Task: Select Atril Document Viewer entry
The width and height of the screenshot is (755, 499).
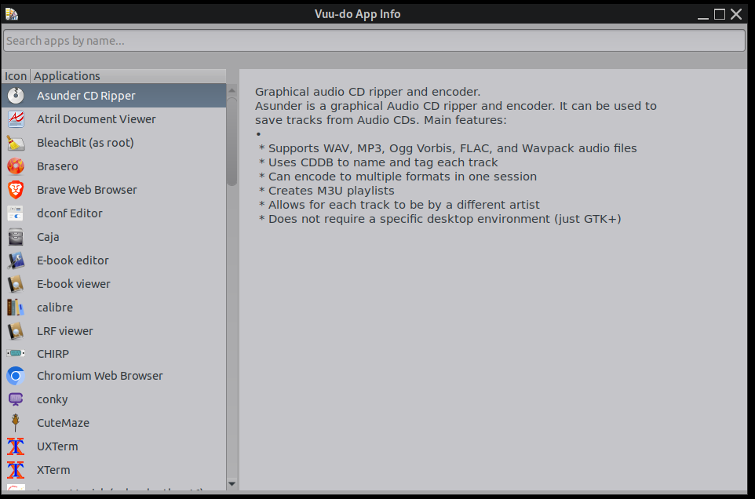Action: click(x=114, y=118)
